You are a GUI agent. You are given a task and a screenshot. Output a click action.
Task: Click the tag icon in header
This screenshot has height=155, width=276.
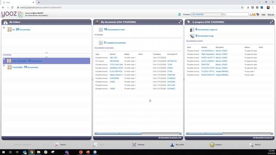point(258,14)
